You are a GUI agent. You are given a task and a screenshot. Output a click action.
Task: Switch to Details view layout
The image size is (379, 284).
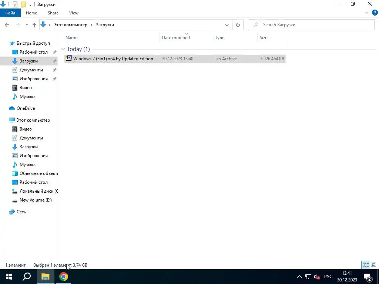pyautogui.click(x=365, y=265)
